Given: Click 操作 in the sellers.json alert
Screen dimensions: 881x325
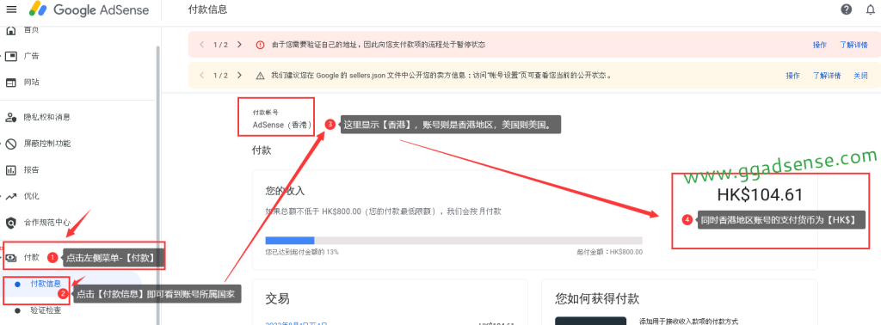Looking at the screenshot, I should click(x=792, y=76).
